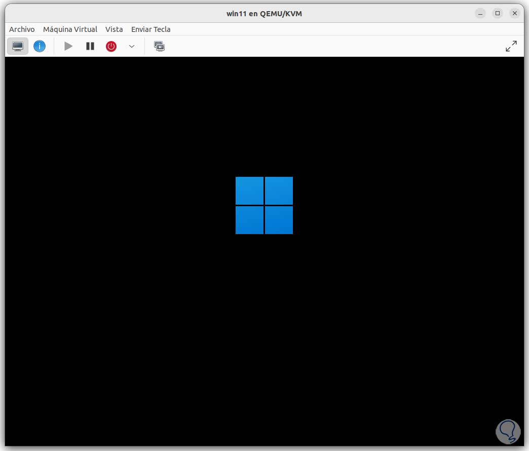Open the Enviar Tecla menu
The height and width of the screenshot is (451, 529).
151,29
